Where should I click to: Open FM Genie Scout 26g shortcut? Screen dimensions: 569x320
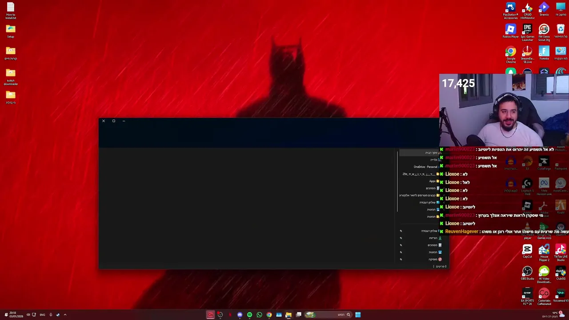click(x=544, y=33)
